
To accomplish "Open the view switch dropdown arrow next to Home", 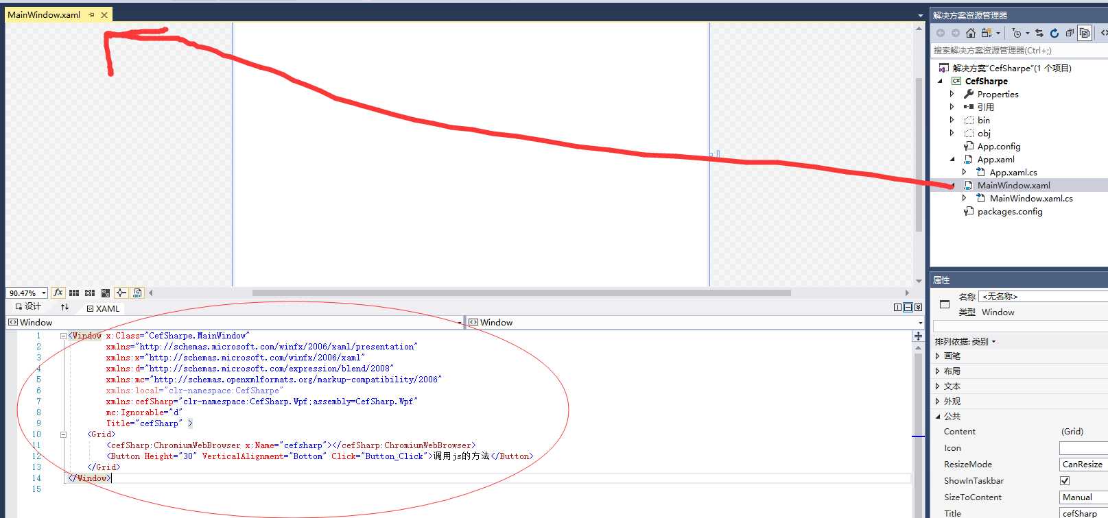I will 998,33.
